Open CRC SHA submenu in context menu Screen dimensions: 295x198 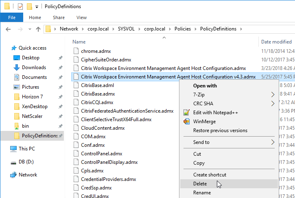pyautogui.click(x=229, y=104)
